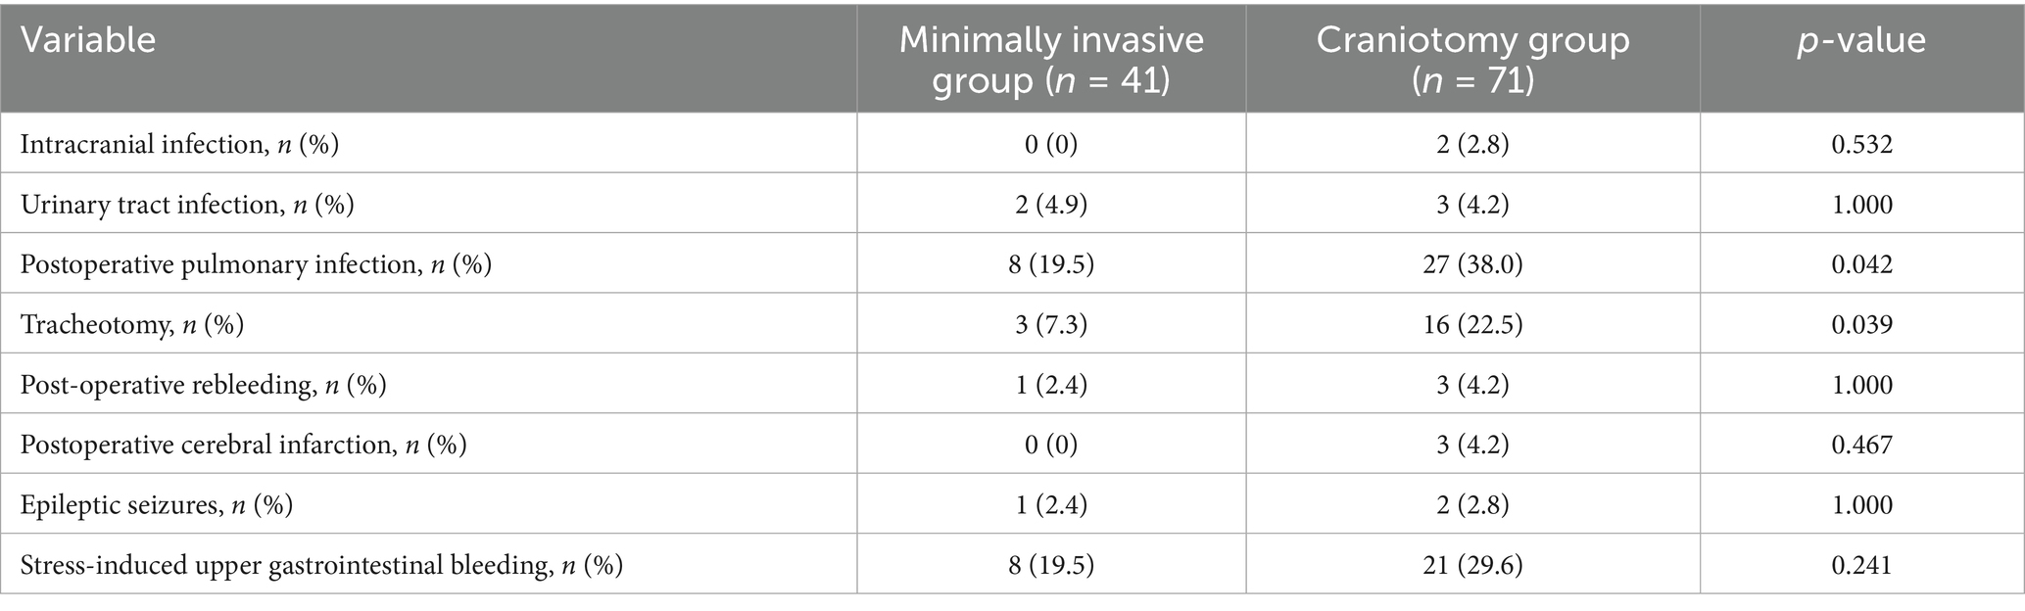The image size is (2025, 611).
Task: Select the Tracheotomy row label
Action: [132, 325]
